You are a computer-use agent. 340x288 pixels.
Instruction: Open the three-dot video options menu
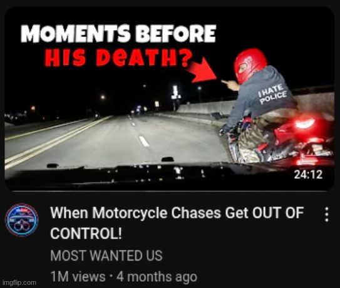[x=327, y=215]
